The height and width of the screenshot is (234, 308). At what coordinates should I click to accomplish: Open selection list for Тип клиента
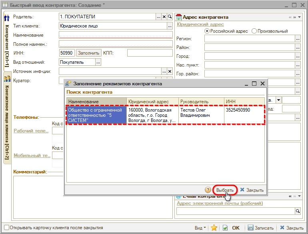point(169,26)
